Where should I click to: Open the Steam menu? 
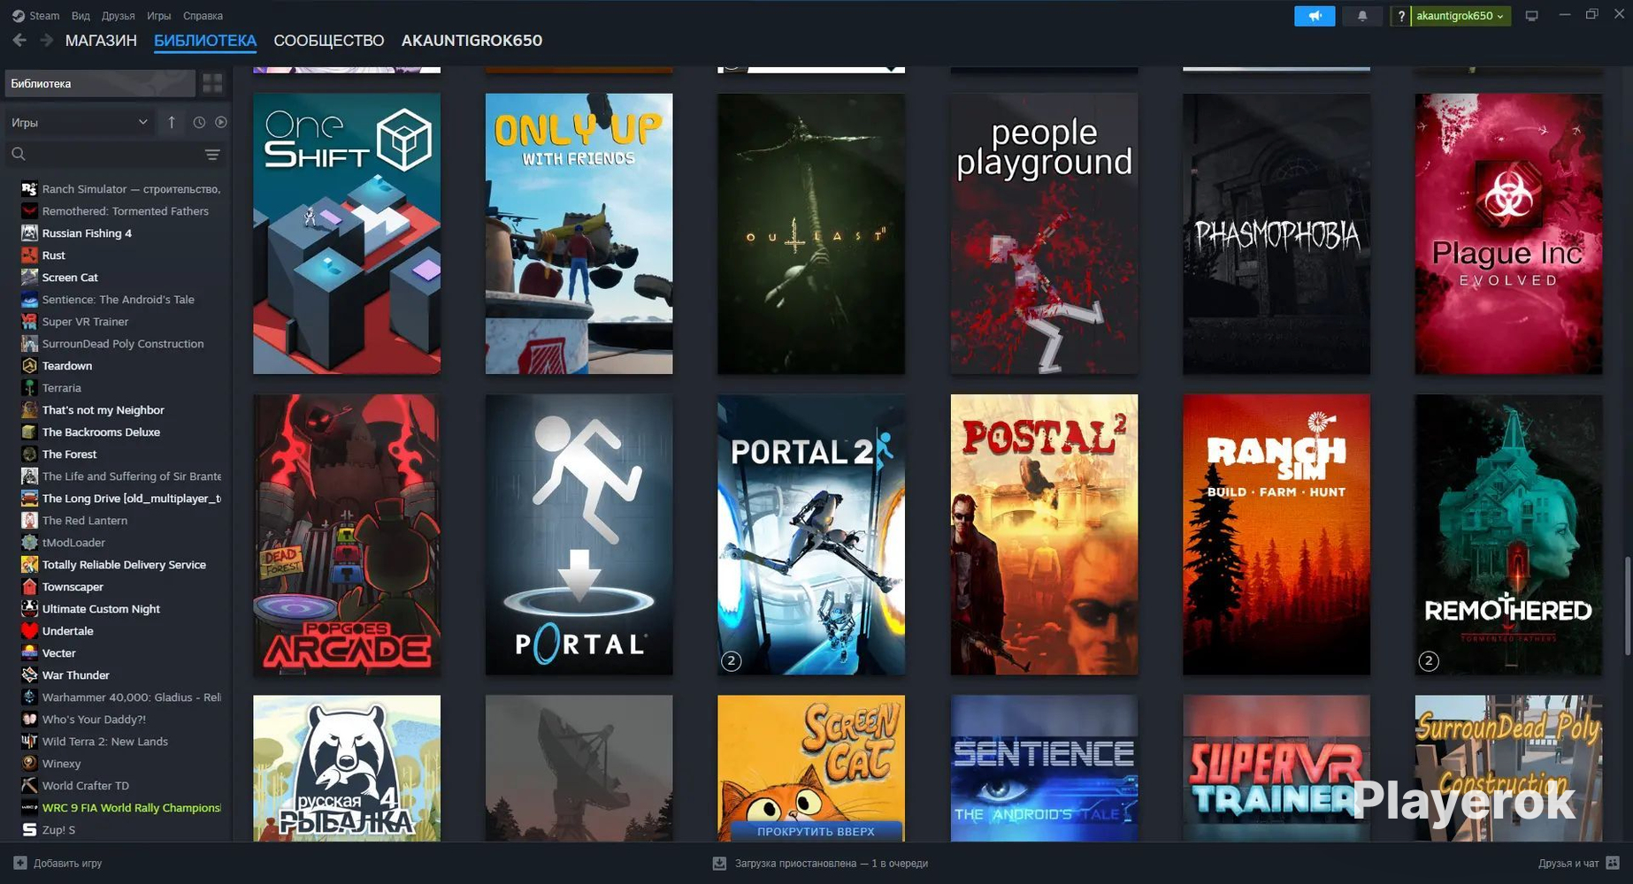(x=44, y=16)
